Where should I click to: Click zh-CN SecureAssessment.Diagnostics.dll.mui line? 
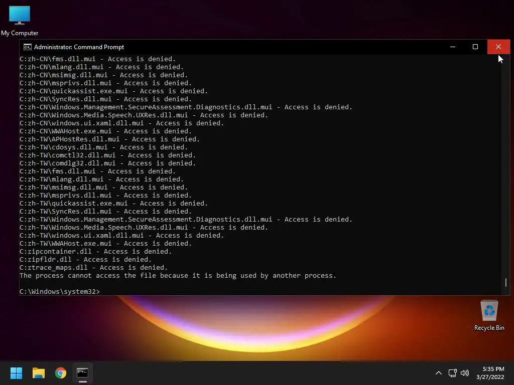(186, 107)
